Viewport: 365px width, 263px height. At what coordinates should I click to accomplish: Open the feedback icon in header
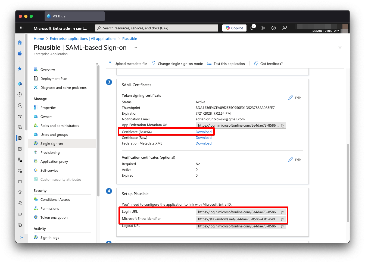[285, 28]
